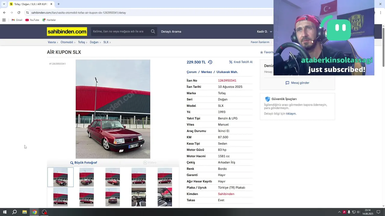The image size is (385, 216).
Task: Click the price 229.500 TL
Action: coord(196,62)
